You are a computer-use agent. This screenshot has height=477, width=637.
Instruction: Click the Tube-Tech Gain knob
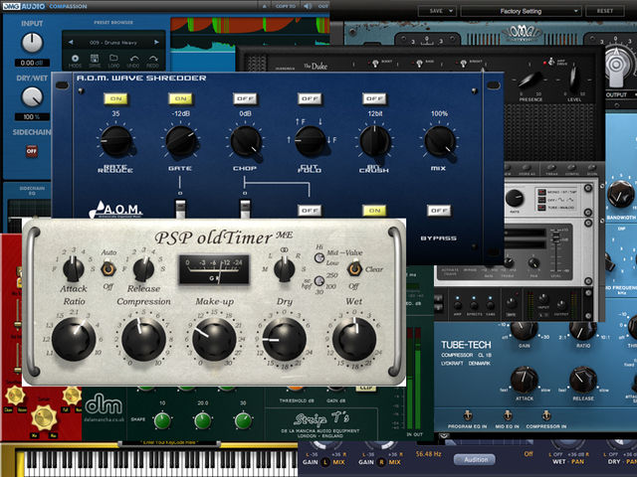tap(525, 329)
